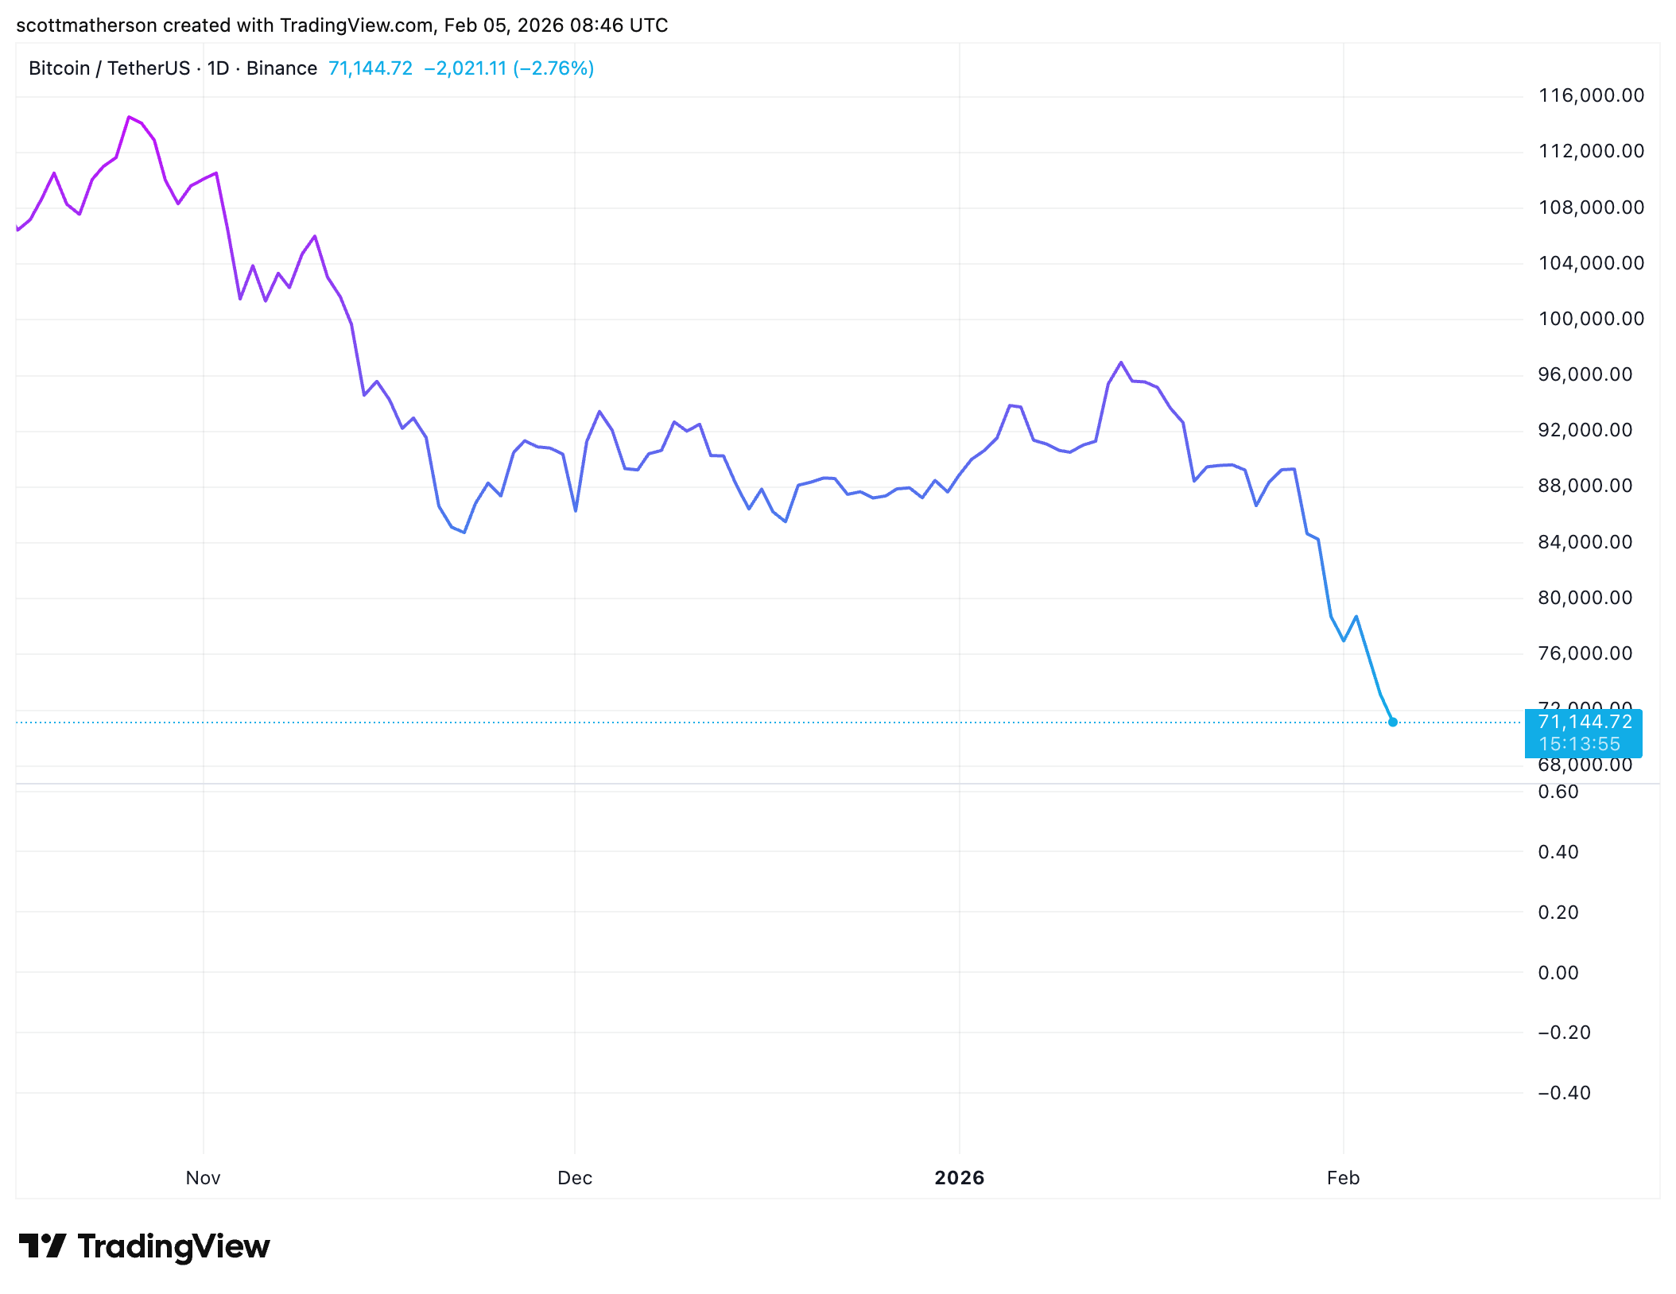This screenshot has width=1676, height=1294.
Task: Select the blue 71,144.72 price label
Action: click(x=1585, y=722)
